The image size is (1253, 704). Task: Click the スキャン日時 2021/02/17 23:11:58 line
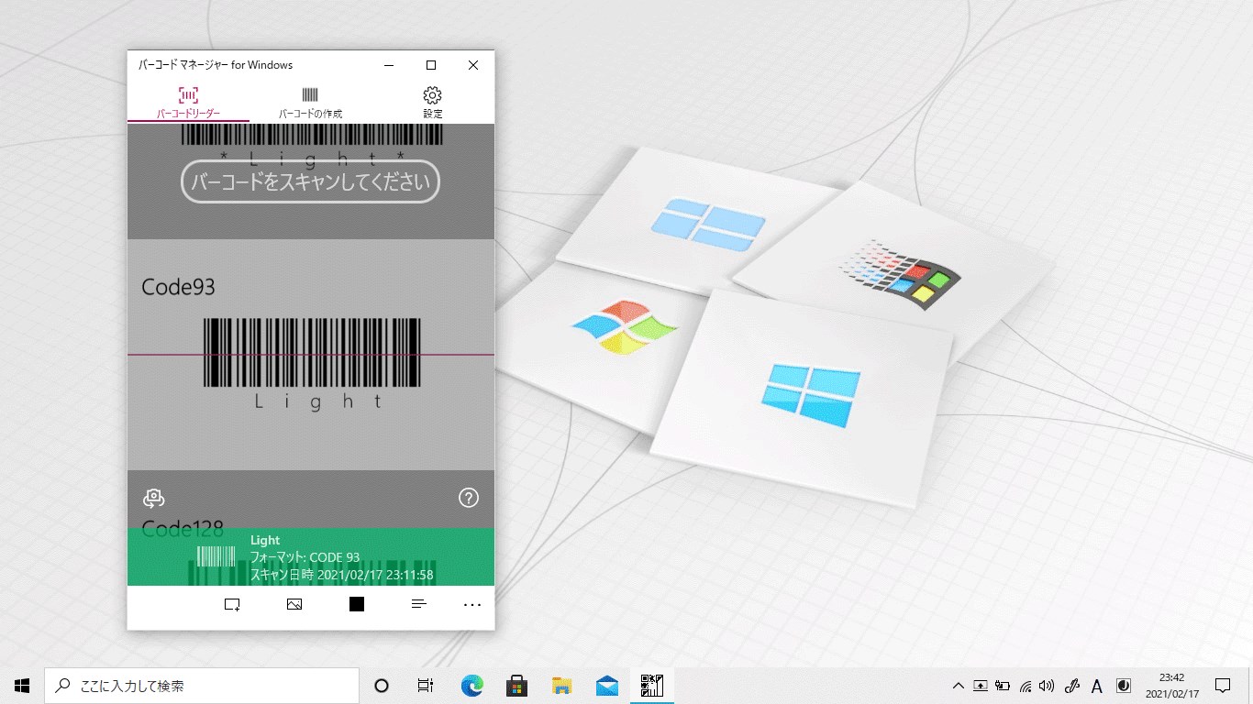[x=341, y=575]
